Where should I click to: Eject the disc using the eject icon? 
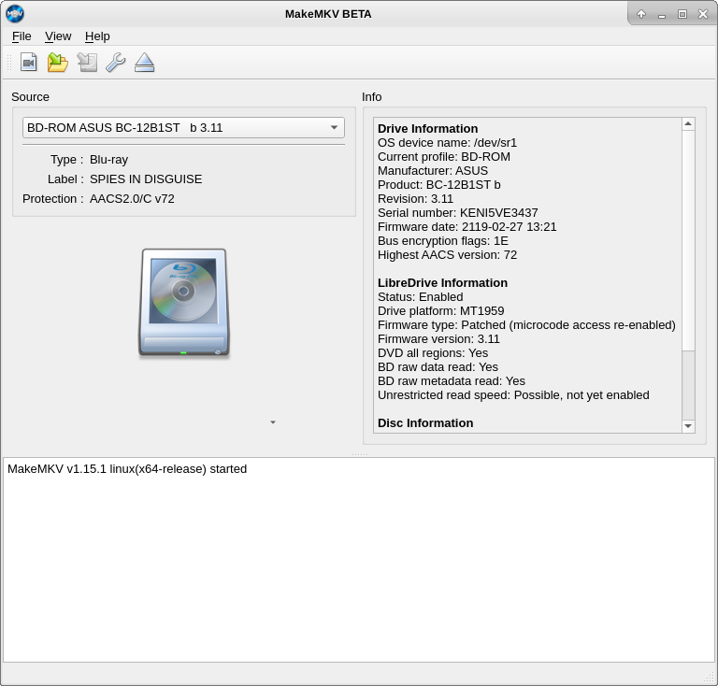[x=144, y=63]
